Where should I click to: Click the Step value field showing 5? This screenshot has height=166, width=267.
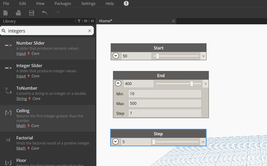click(136, 142)
